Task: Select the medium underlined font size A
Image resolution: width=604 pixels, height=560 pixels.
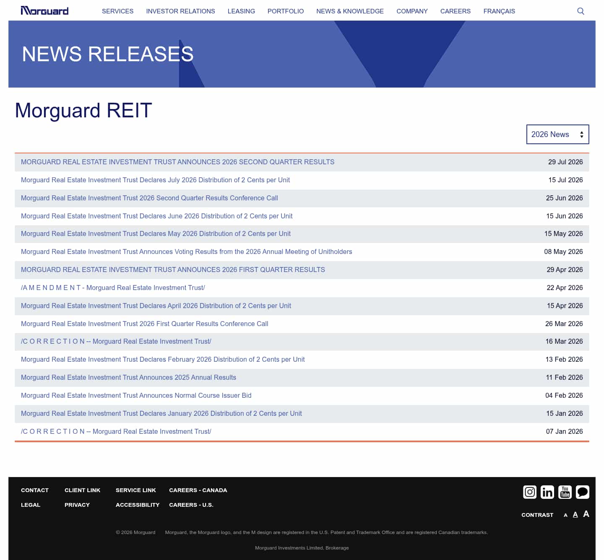Action: click(575, 515)
